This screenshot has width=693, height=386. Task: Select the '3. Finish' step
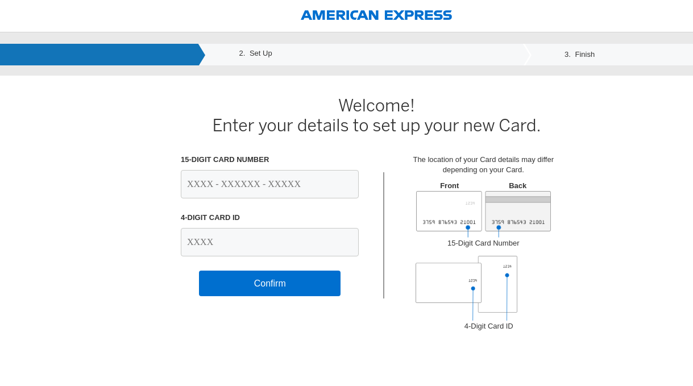[x=579, y=54]
